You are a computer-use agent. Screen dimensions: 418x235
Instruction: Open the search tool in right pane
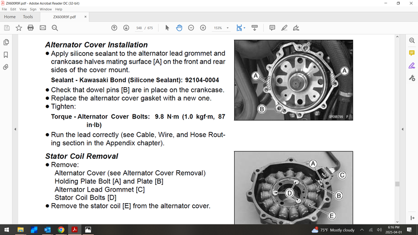click(412, 41)
